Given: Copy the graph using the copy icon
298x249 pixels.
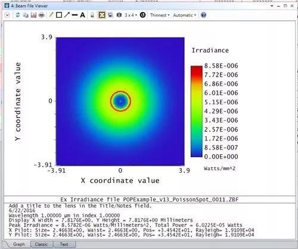Looking at the screenshot, I should coord(26,15).
